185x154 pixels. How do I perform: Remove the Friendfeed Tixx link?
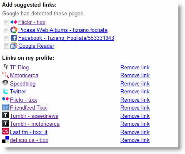(x=135, y=108)
